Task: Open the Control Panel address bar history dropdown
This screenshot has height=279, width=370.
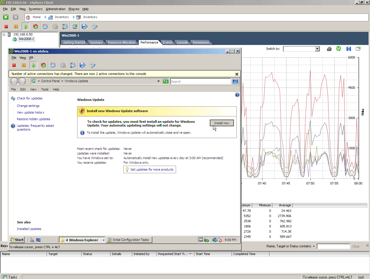Action: coord(158,81)
